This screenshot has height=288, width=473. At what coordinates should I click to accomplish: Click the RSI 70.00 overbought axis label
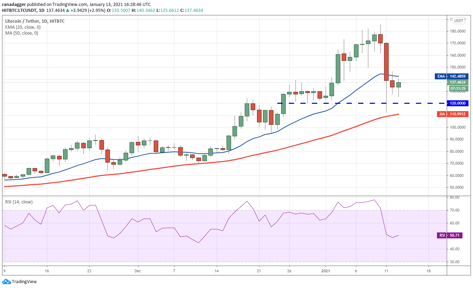point(454,210)
